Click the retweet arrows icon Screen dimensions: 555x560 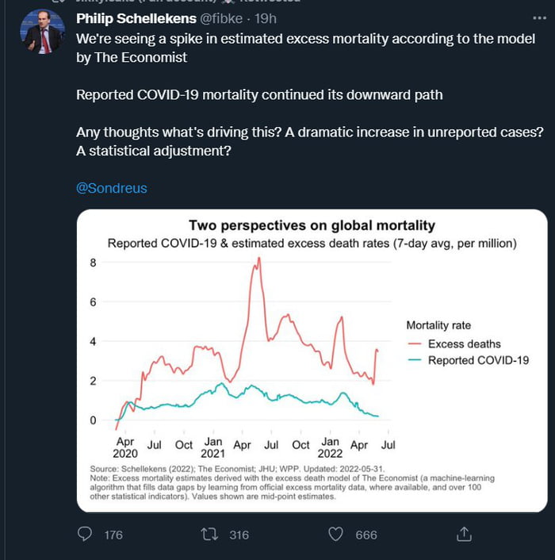210,534
